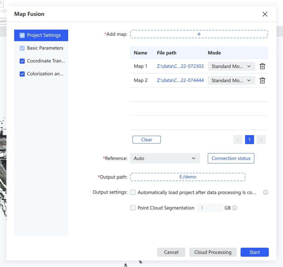283x267 pixels.
Task: Open the Mode dropdown for Map 2
Action: click(x=231, y=80)
